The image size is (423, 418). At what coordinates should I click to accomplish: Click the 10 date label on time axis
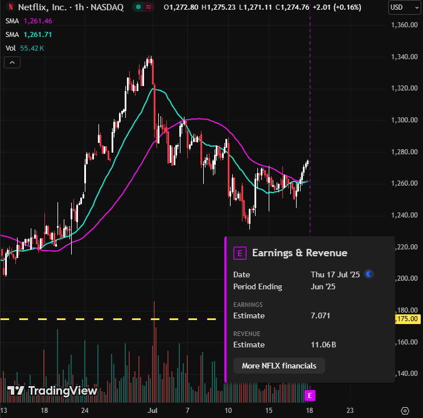228,411
